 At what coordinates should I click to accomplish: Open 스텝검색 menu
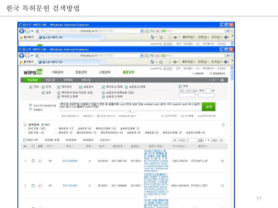click(x=105, y=72)
